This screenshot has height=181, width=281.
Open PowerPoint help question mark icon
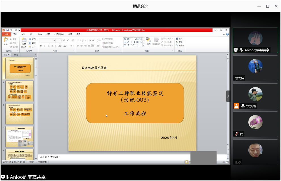tap(228, 34)
